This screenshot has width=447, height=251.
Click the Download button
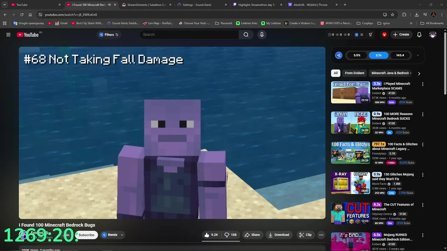(x=279, y=235)
